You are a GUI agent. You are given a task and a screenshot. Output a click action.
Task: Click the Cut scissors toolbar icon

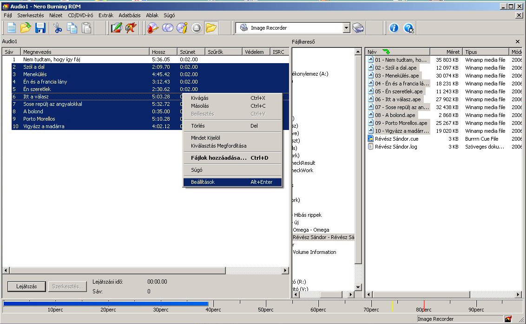click(x=58, y=28)
